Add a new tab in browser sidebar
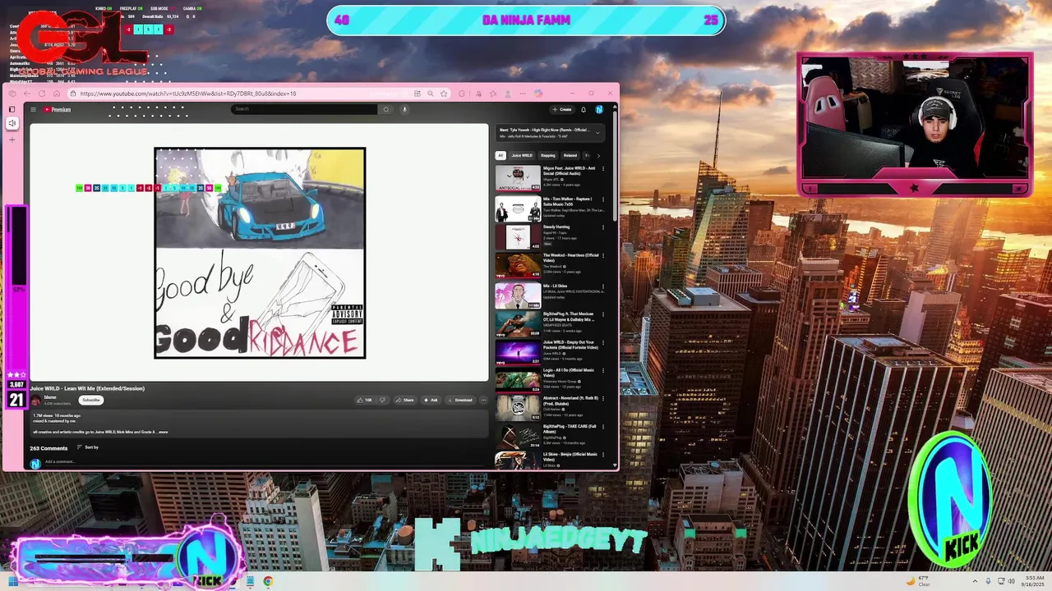 coord(12,140)
